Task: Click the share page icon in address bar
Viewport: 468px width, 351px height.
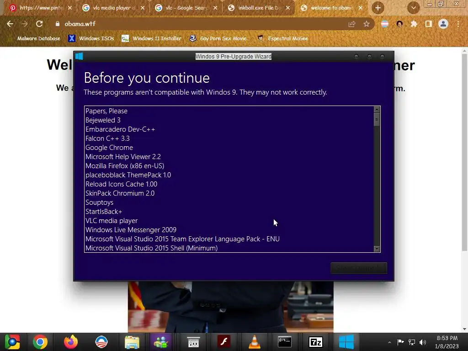Action: pyautogui.click(x=352, y=24)
